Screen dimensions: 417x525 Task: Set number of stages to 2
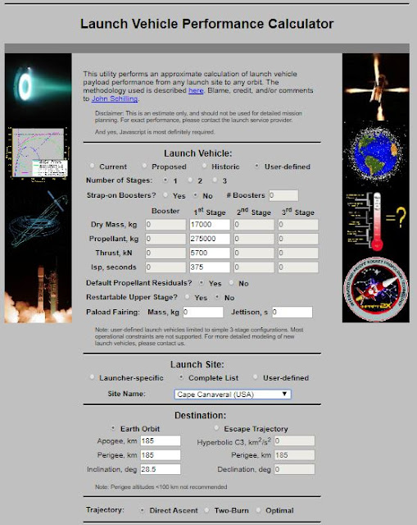click(x=190, y=180)
